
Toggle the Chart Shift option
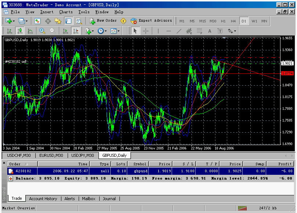click(x=76, y=31)
